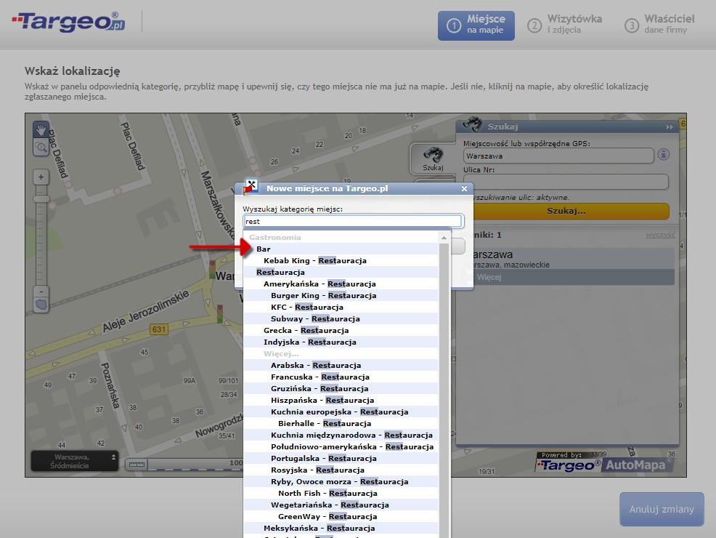Viewport: 716px width, 538px height.
Task: Select Rosyjska - Restauracja
Action: (x=341, y=470)
